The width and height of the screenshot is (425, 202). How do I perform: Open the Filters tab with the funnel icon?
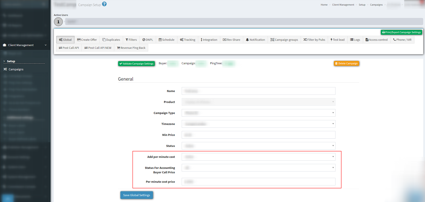[131, 40]
